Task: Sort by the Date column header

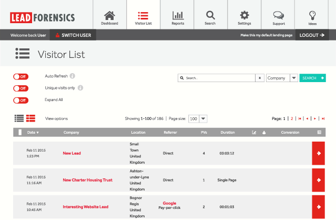Action: coord(33,132)
